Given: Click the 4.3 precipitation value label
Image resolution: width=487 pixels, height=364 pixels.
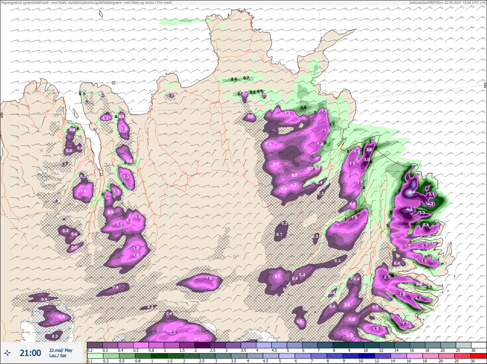Looking at the screenshot, I should coord(431,204).
